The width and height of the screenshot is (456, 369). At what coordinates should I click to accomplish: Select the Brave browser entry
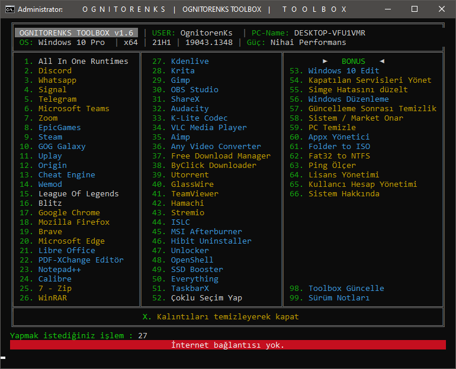coord(50,232)
